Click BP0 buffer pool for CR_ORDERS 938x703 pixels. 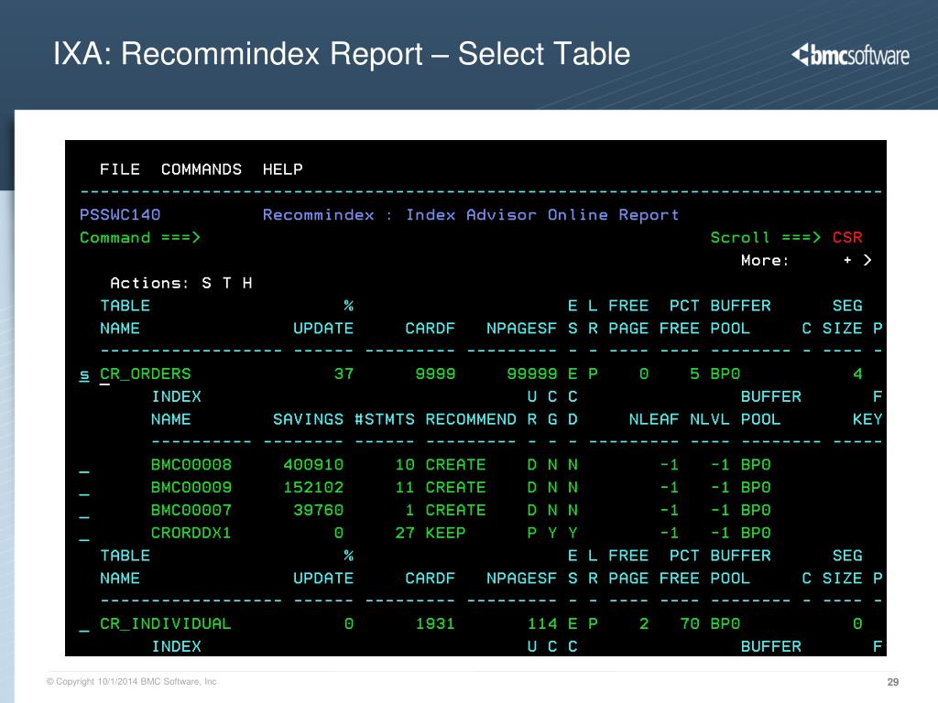click(725, 373)
